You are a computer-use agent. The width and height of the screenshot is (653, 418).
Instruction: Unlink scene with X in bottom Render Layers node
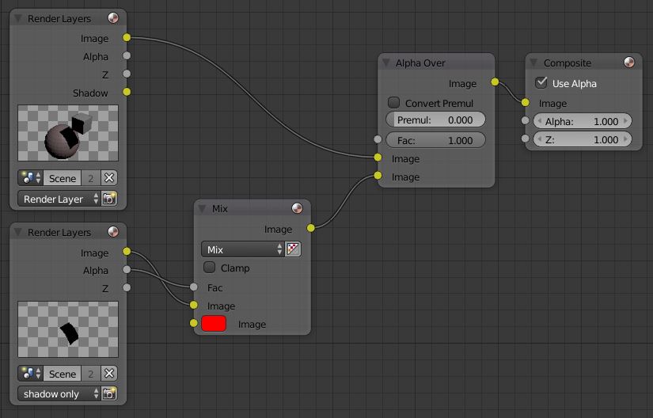(x=109, y=374)
